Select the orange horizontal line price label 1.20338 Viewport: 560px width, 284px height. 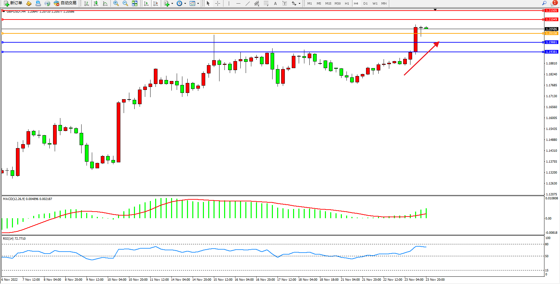551,33
